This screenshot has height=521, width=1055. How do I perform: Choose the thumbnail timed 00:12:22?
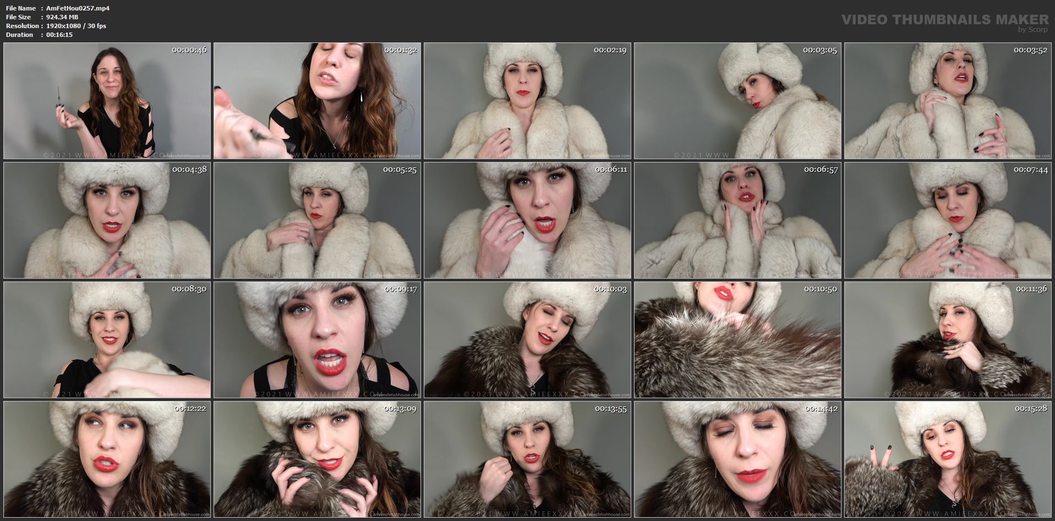coord(107,459)
